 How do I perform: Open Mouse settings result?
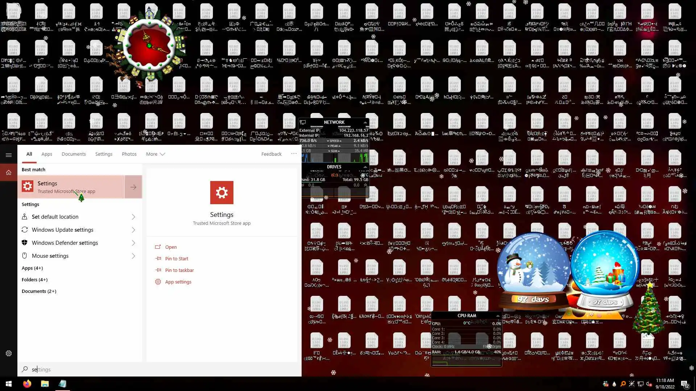point(50,256)
